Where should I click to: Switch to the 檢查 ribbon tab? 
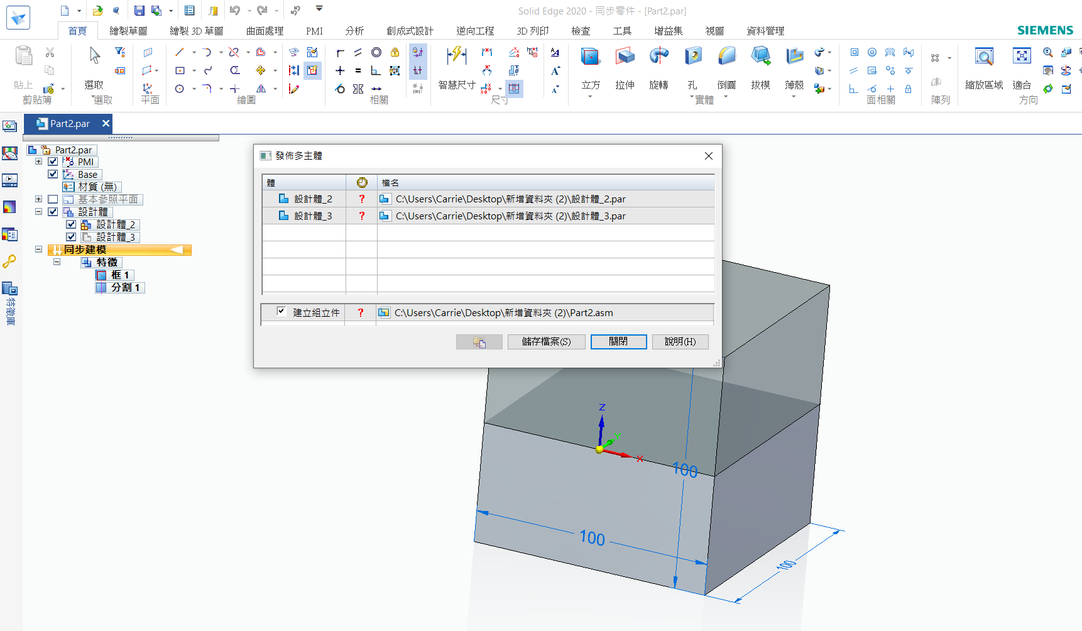pyautogui.click(x=581, y=31)
